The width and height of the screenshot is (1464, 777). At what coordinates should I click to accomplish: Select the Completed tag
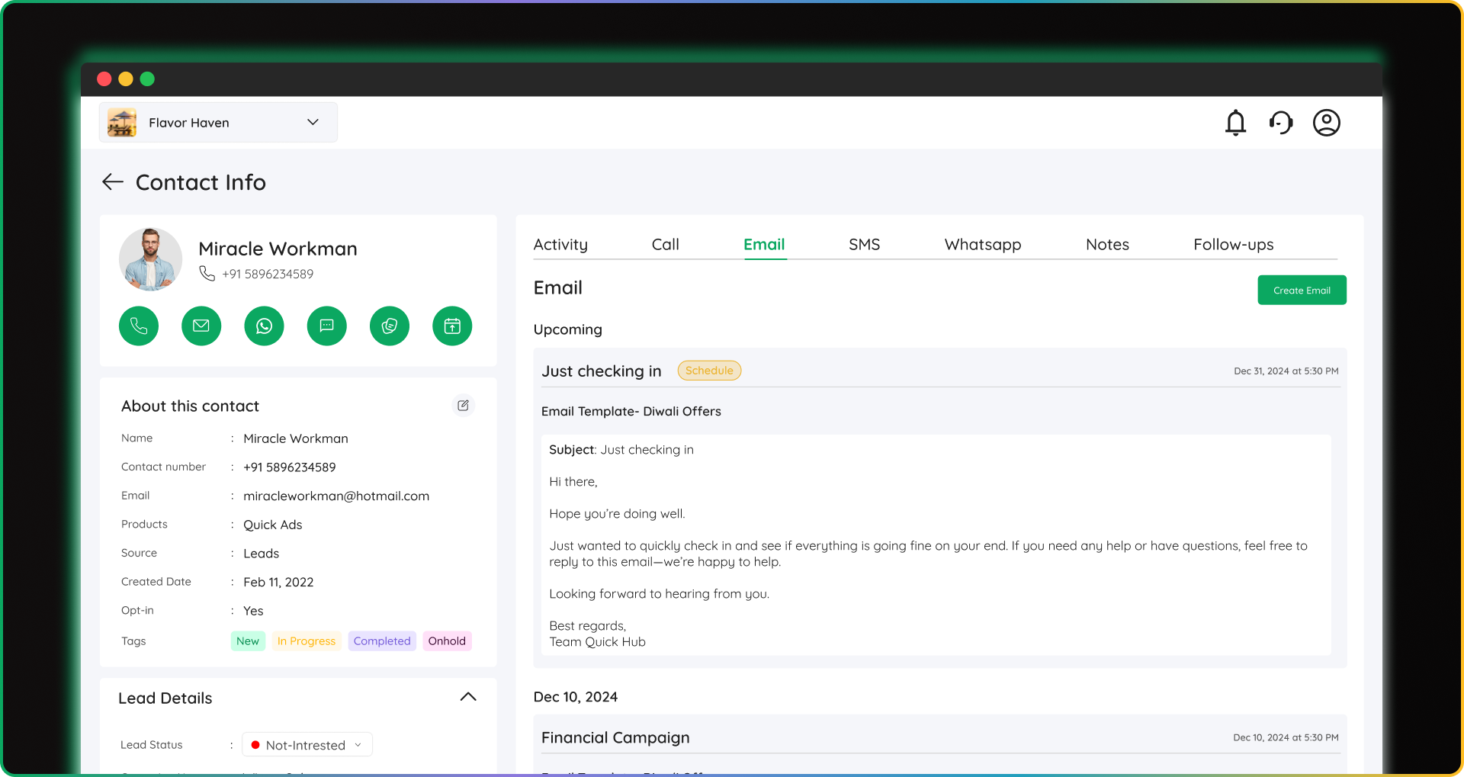382,641
